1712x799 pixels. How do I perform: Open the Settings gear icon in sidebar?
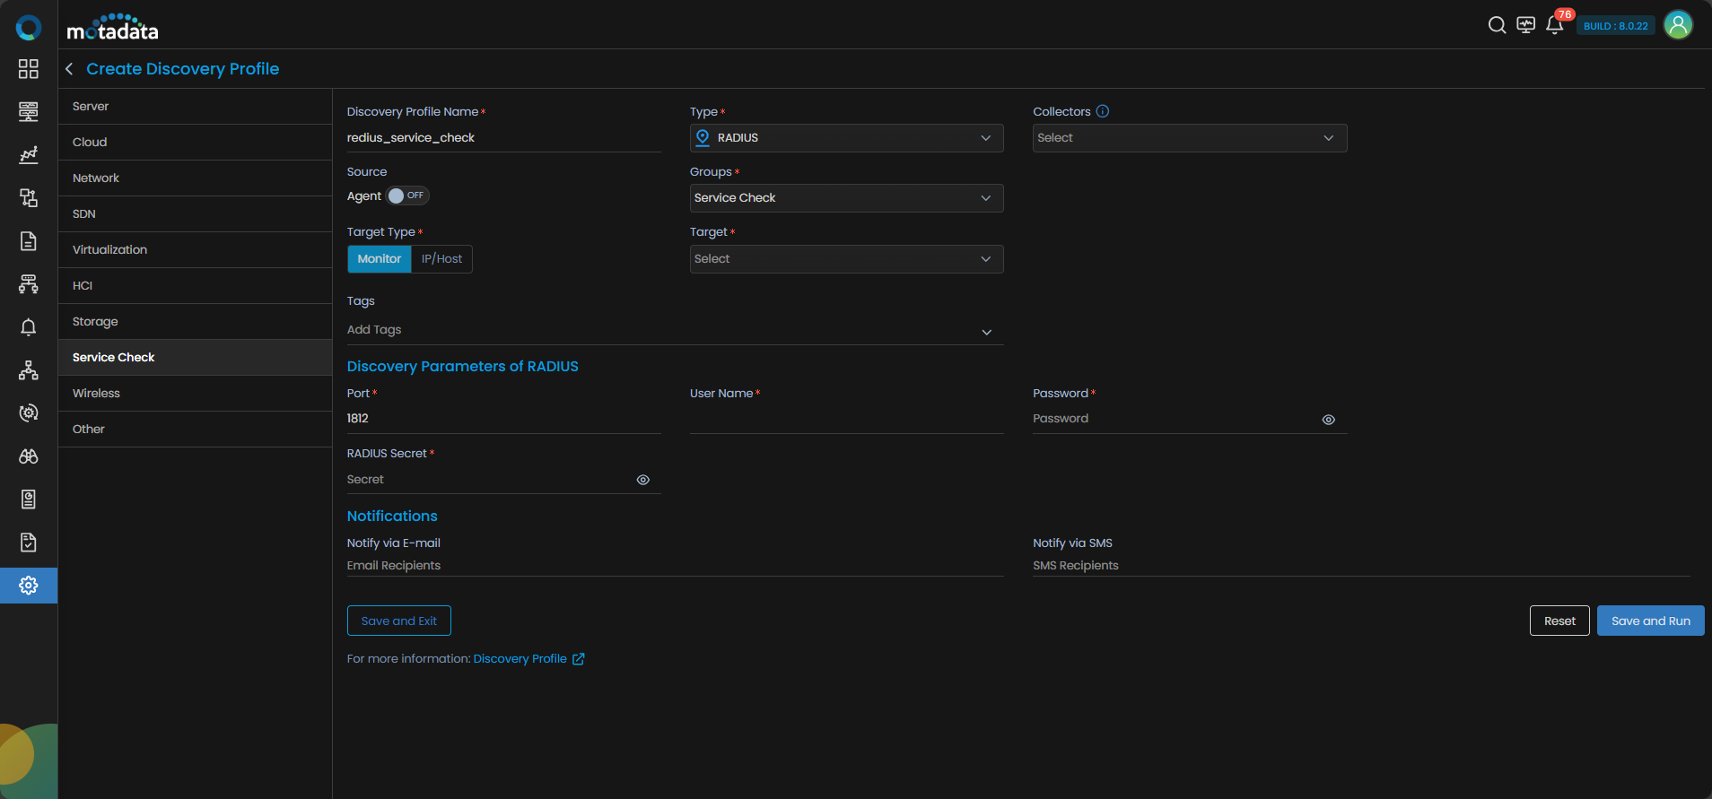29,586
